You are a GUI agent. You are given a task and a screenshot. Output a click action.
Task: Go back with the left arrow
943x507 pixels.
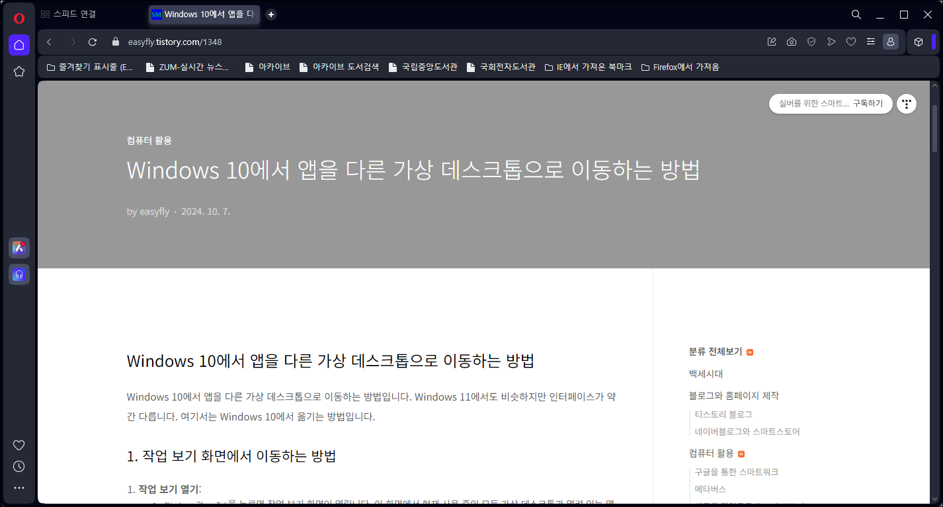[49, 42]
